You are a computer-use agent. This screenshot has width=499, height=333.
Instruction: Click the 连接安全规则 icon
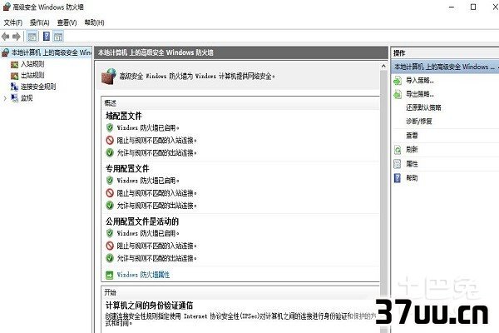[x=14, y=87]
